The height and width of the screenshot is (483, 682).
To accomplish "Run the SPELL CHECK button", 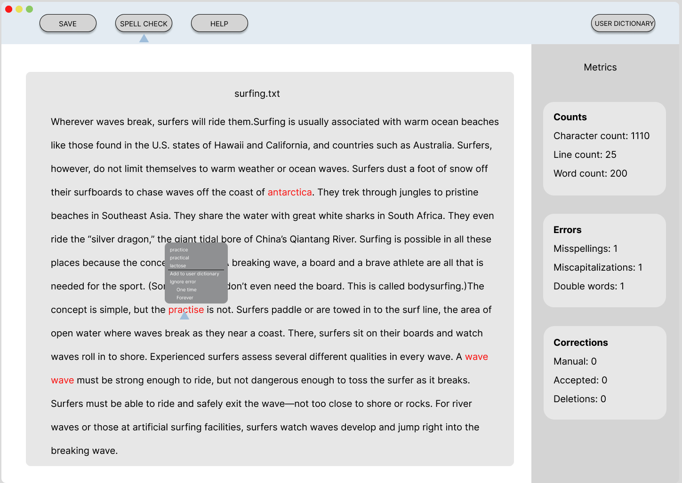I will pos(144,23).
